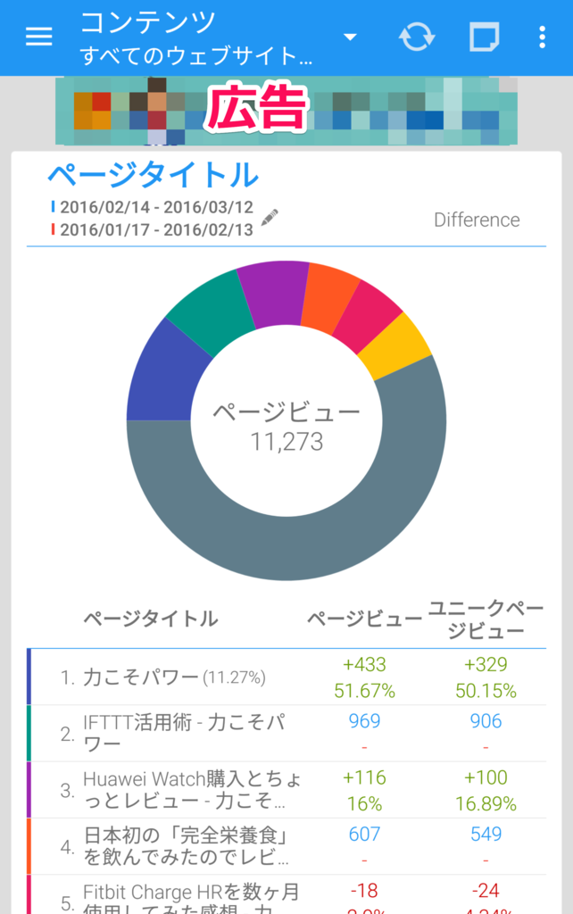Toggle the Difference comparison display
The height and width of the screenshot is (914, 573).
tap(477, 220)
